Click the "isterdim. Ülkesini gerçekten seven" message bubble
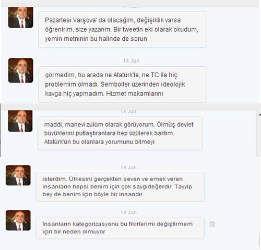This screenshot has width=261, height=250. (x=120, y=187)
